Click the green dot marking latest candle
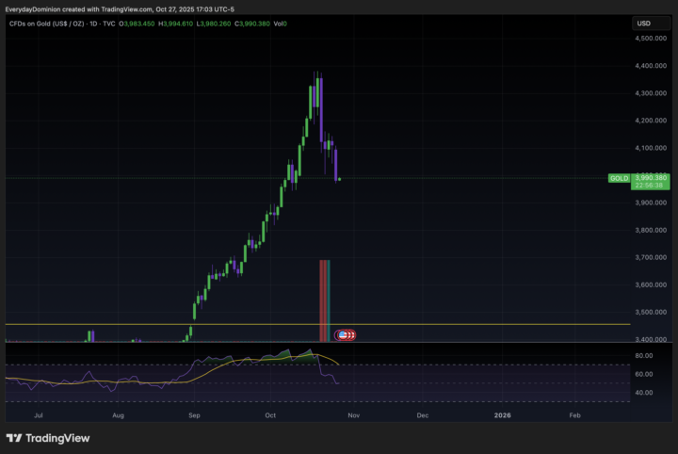The height and width of the screenshot is (454, 678). (x=339, y=179)
